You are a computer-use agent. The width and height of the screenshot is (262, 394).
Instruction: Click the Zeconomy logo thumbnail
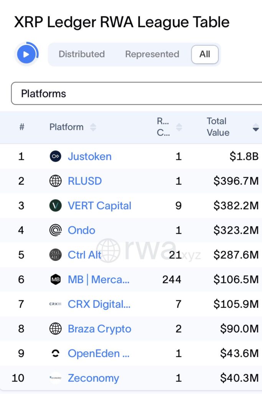[55, 378]
